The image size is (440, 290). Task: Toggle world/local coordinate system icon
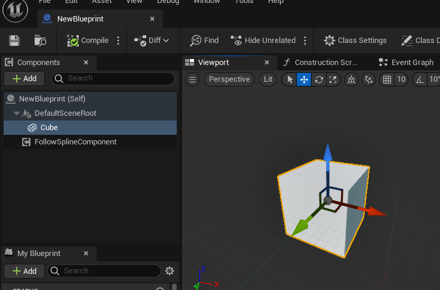pyautogui.click(x=351, y=79)
